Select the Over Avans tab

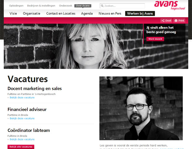coord(83,6)
